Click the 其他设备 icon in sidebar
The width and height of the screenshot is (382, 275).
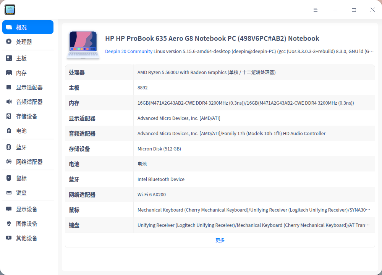pyautogui.click(x=9, y=238)
